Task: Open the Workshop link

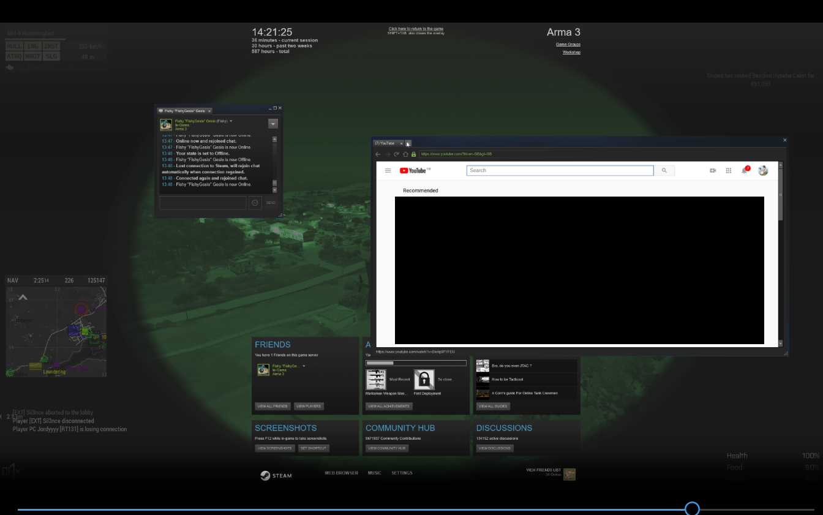Action: click(571, 52)
